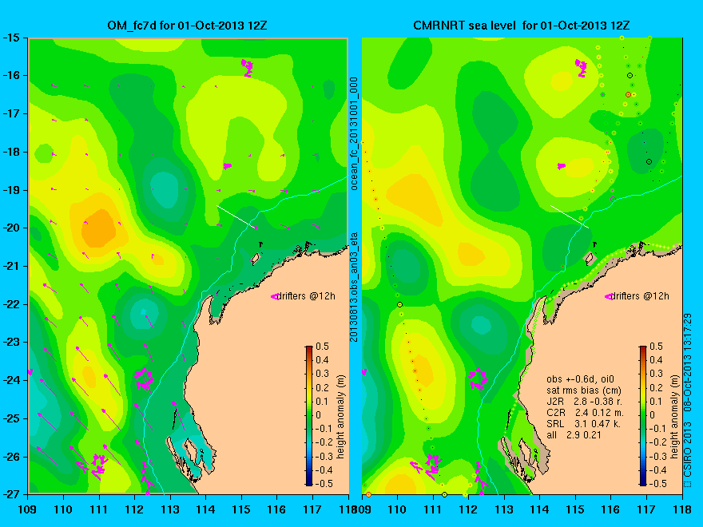Click the '-17' latitude axis label

coord(11,113)
